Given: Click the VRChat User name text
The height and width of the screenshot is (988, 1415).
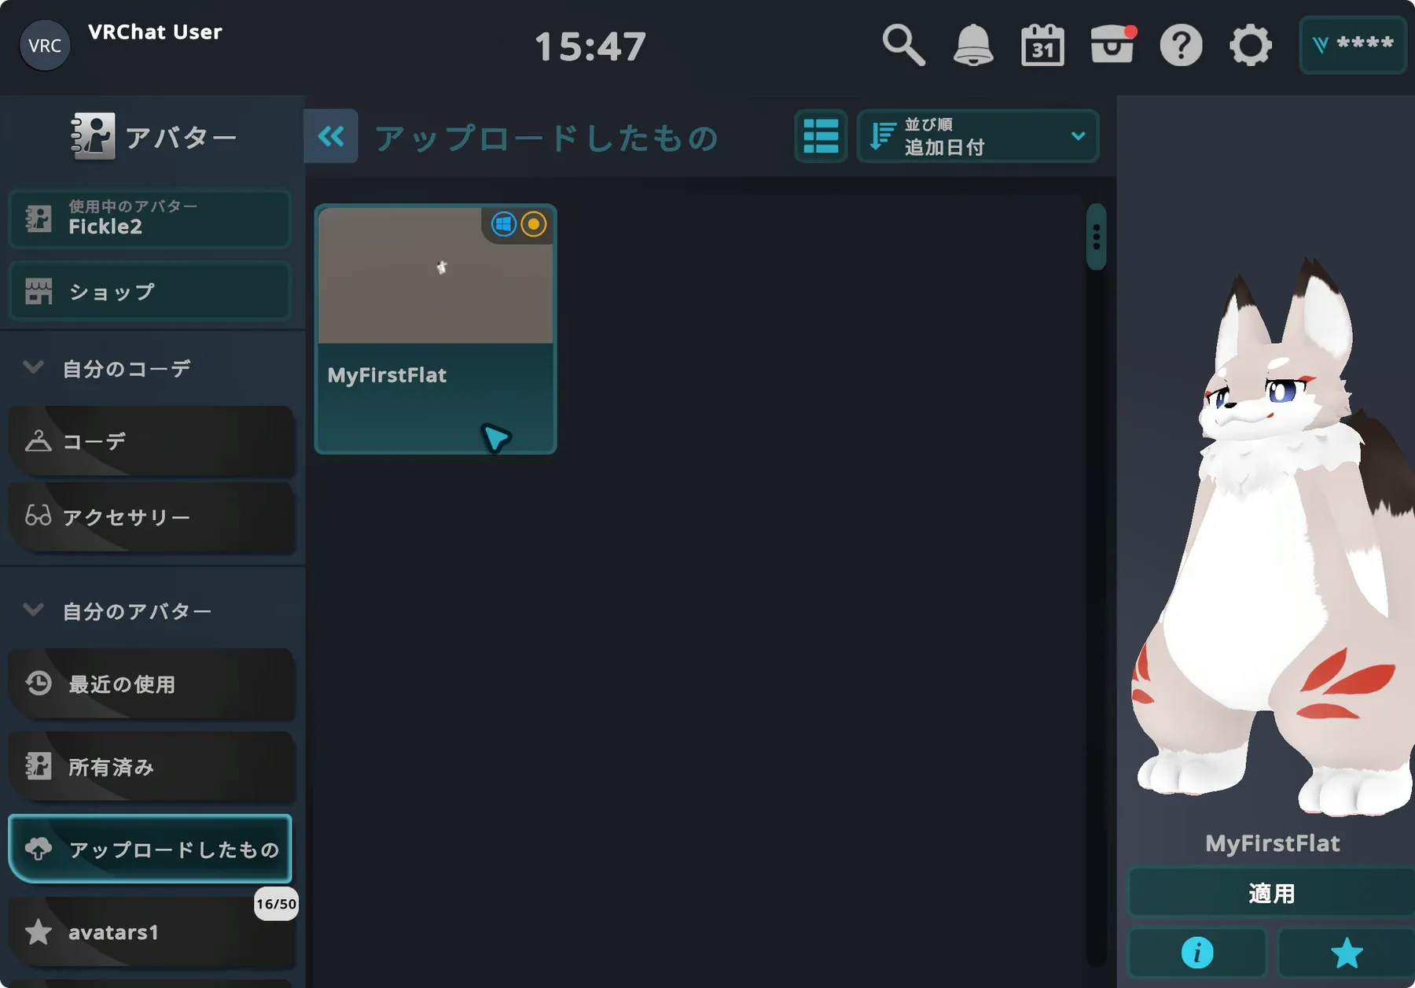Looking at the screenshot, I should point(155,32).
